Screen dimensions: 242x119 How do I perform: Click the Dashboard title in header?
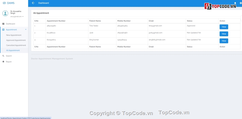(44, 3)
